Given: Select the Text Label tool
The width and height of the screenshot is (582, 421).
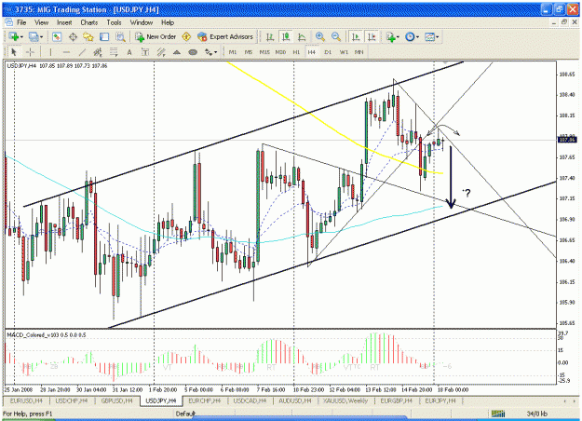Looking at the screenshot, I should coord(145,52).
